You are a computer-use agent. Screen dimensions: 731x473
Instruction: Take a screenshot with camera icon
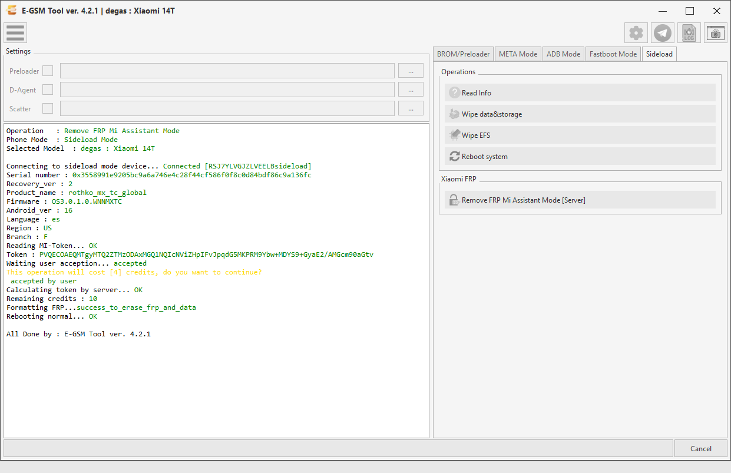[x=716, y=33]
